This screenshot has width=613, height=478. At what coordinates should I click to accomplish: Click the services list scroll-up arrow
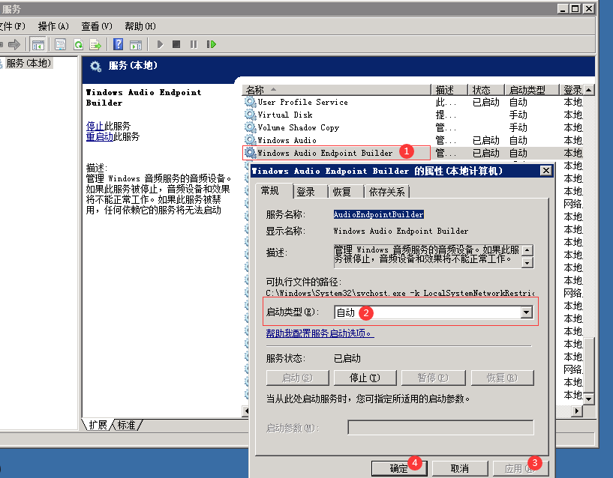tap(588, 90)
